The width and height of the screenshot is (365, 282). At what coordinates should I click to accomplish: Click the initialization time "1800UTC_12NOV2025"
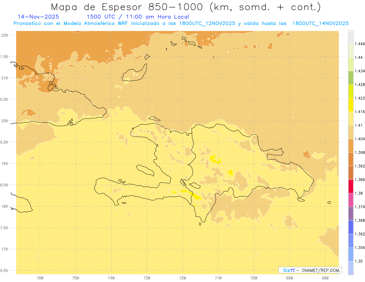(x=207, y=23)
